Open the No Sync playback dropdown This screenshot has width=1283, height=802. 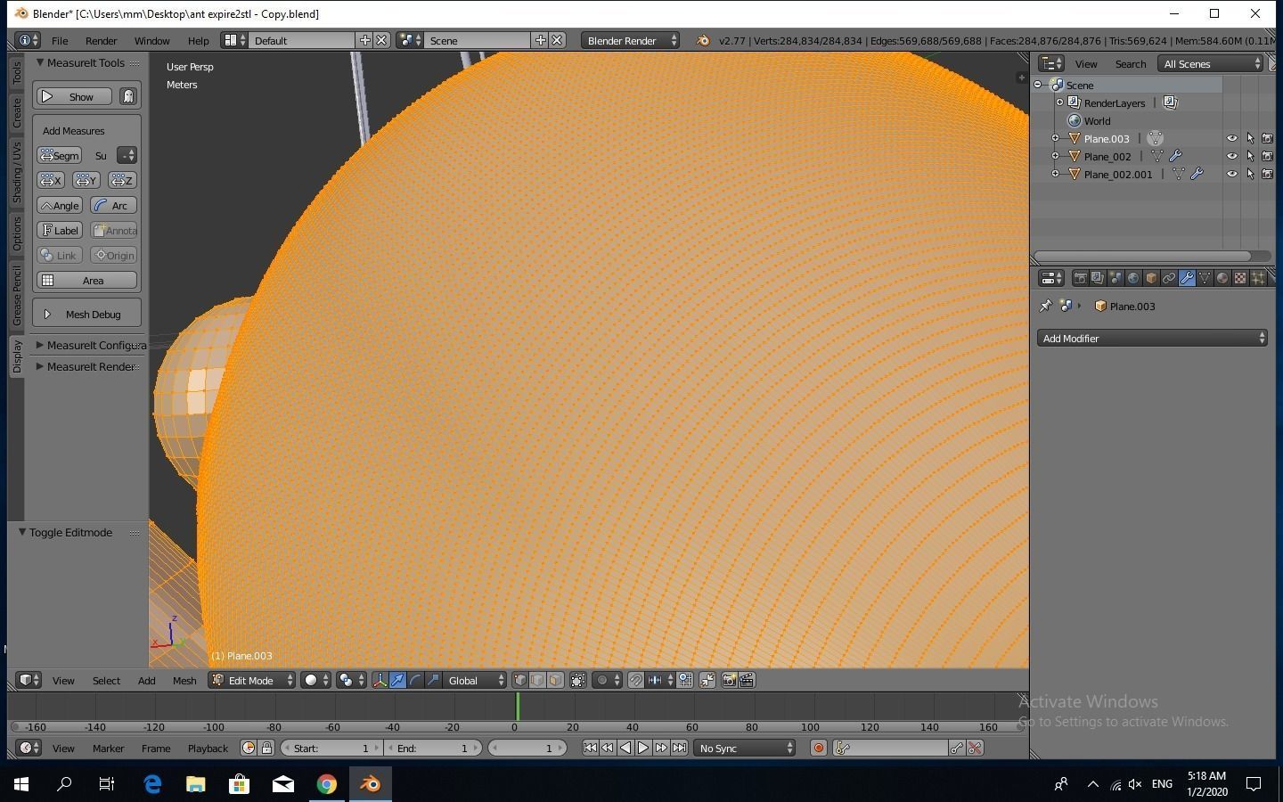(745, 749)
